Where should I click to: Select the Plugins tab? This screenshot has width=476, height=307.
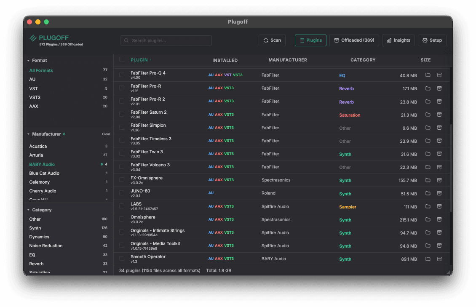pyautogui.click(x=310, y=40)
